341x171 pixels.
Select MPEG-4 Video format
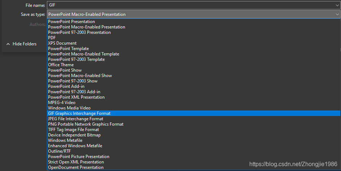[x=194, y=103]
